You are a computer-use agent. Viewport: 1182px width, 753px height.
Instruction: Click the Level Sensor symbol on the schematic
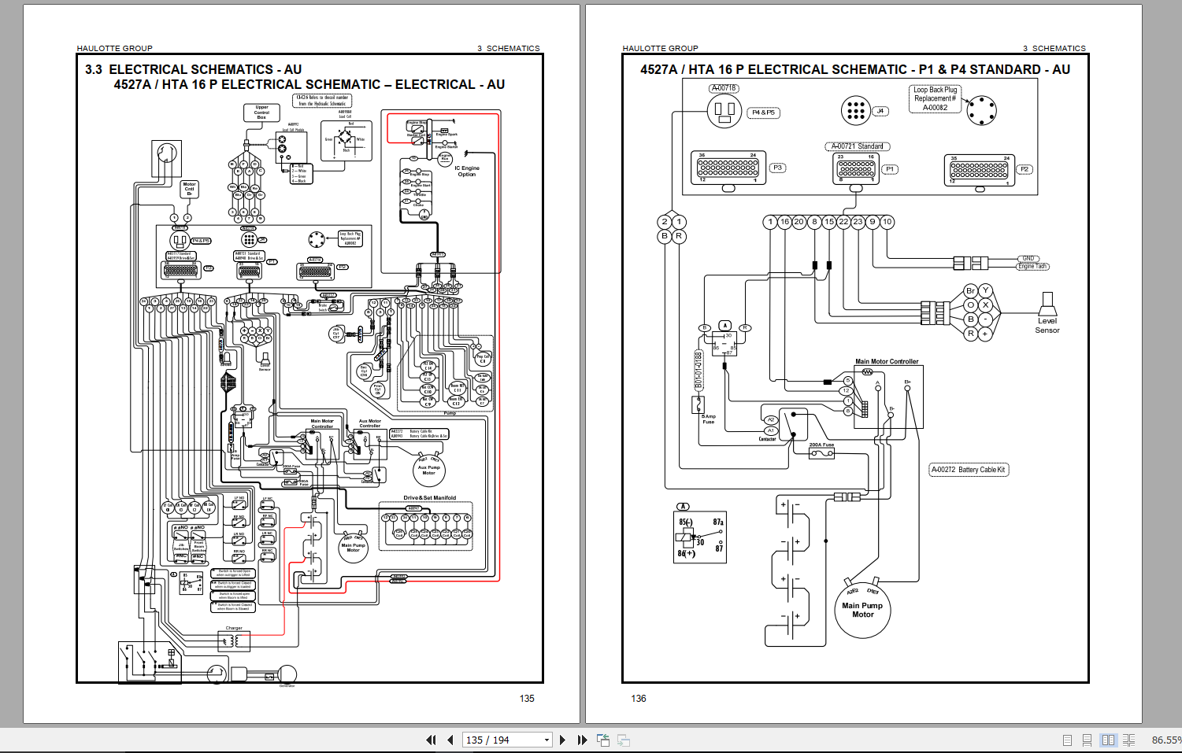pos(1048,313)
